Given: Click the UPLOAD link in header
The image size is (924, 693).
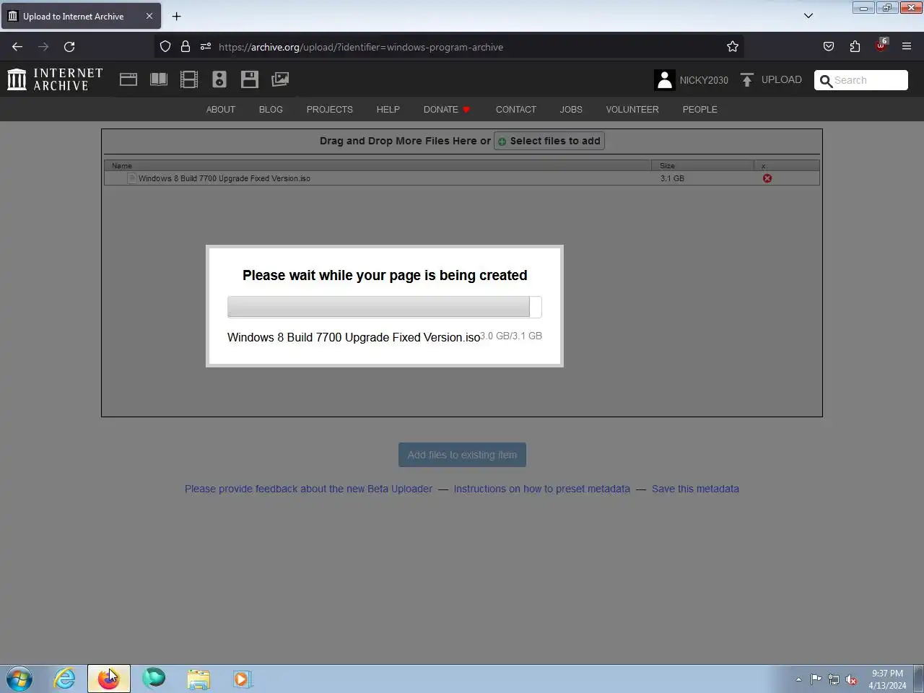Looking at the screenshot, I should pyautogui.click(x=782, y=79).
